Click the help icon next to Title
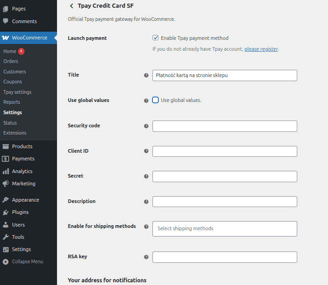Image resolution: width=328 pixels, height=285 pixels. pos(146,75)
